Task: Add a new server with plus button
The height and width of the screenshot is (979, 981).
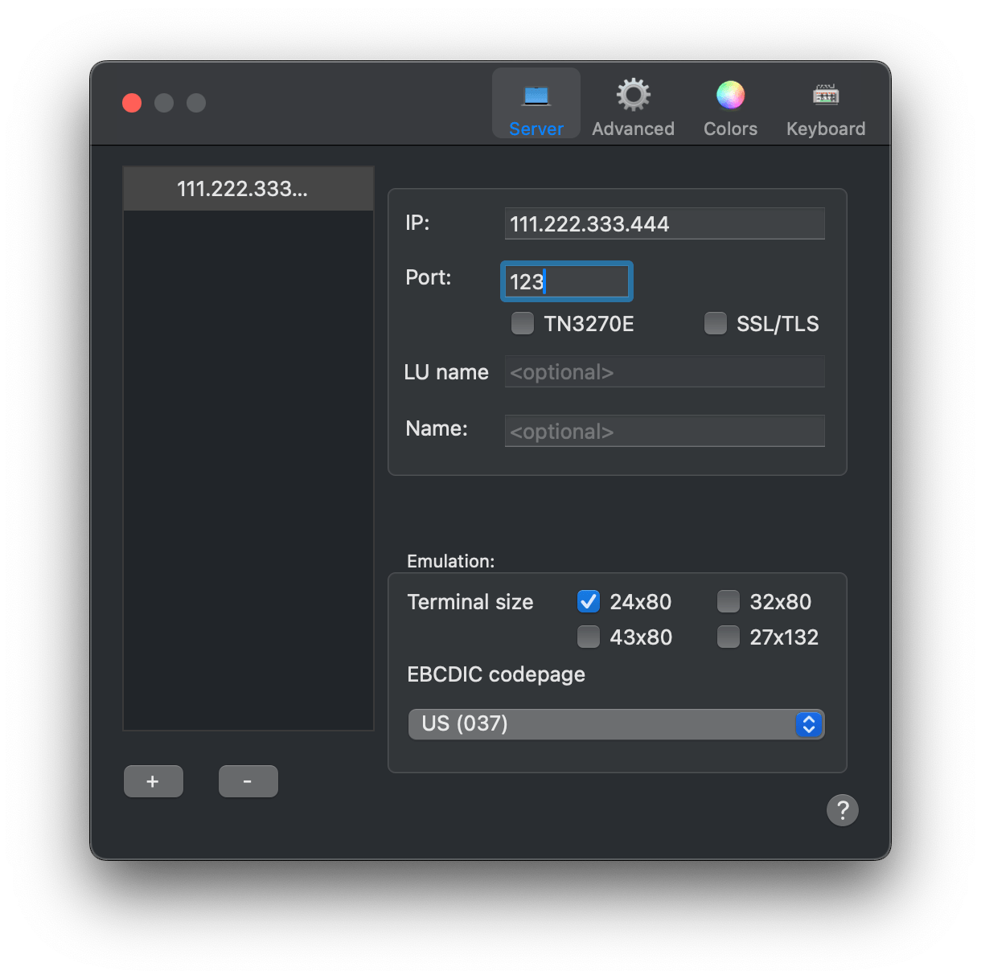Action: (154, 781)
